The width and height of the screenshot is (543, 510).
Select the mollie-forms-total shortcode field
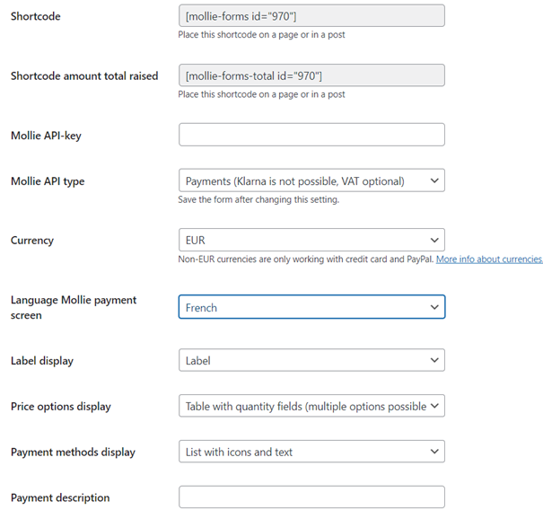tap(311, 75)
